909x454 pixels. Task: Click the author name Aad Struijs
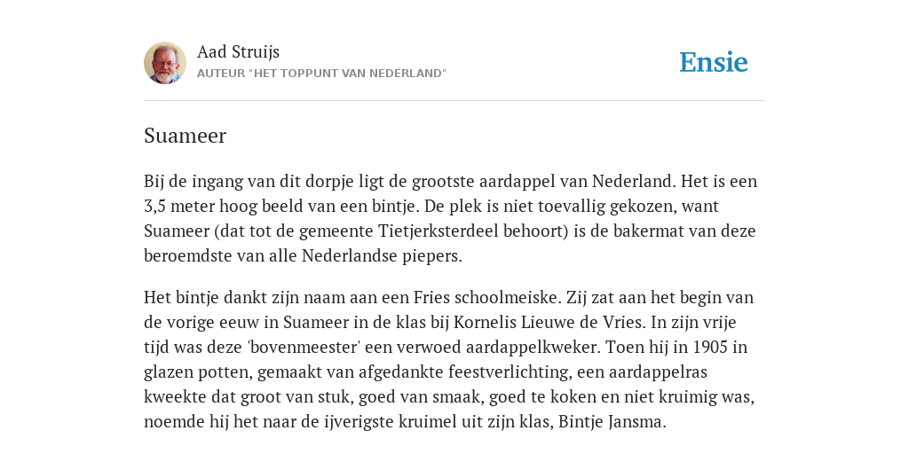(238, 51)
